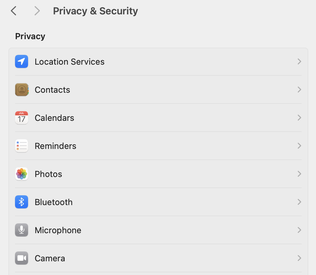Expand the Location Services chevron

(x=299, y=61)
